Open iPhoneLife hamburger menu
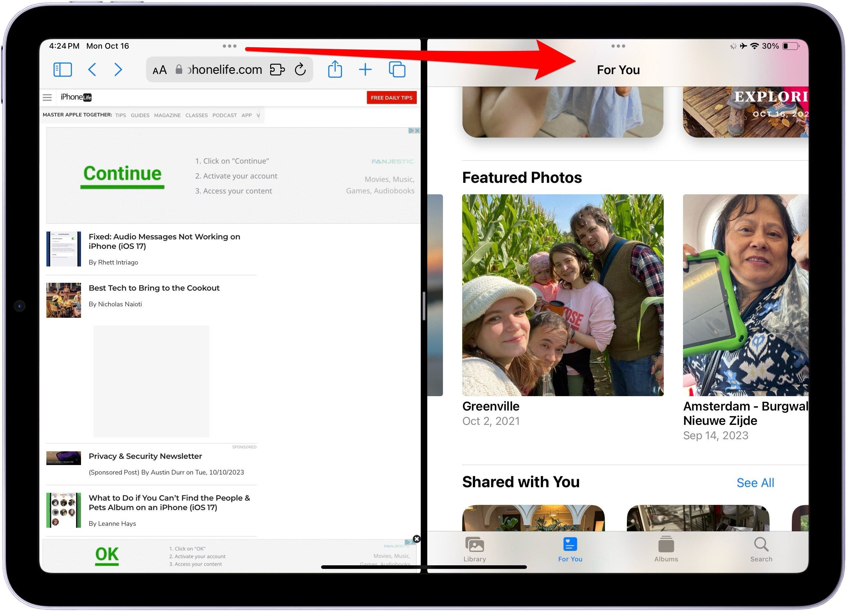848x612 pixels. point(47,98)
